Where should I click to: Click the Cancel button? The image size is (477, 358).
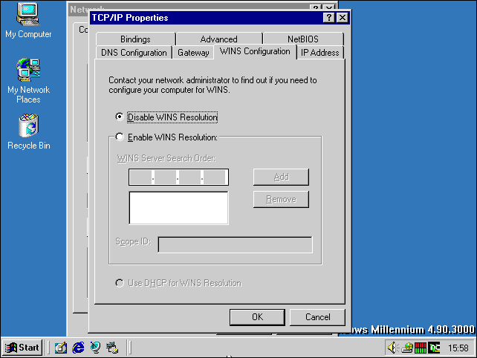317,317
